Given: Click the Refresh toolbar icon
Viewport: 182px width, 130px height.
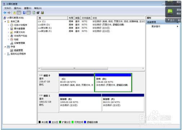Looking at the screenshot, I should pos(34,13).
